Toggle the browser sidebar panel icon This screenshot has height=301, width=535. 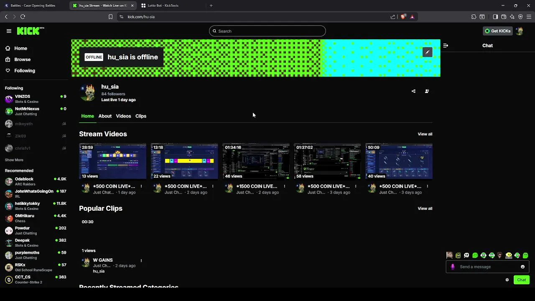pyautogui.click(x=495, y=17)
